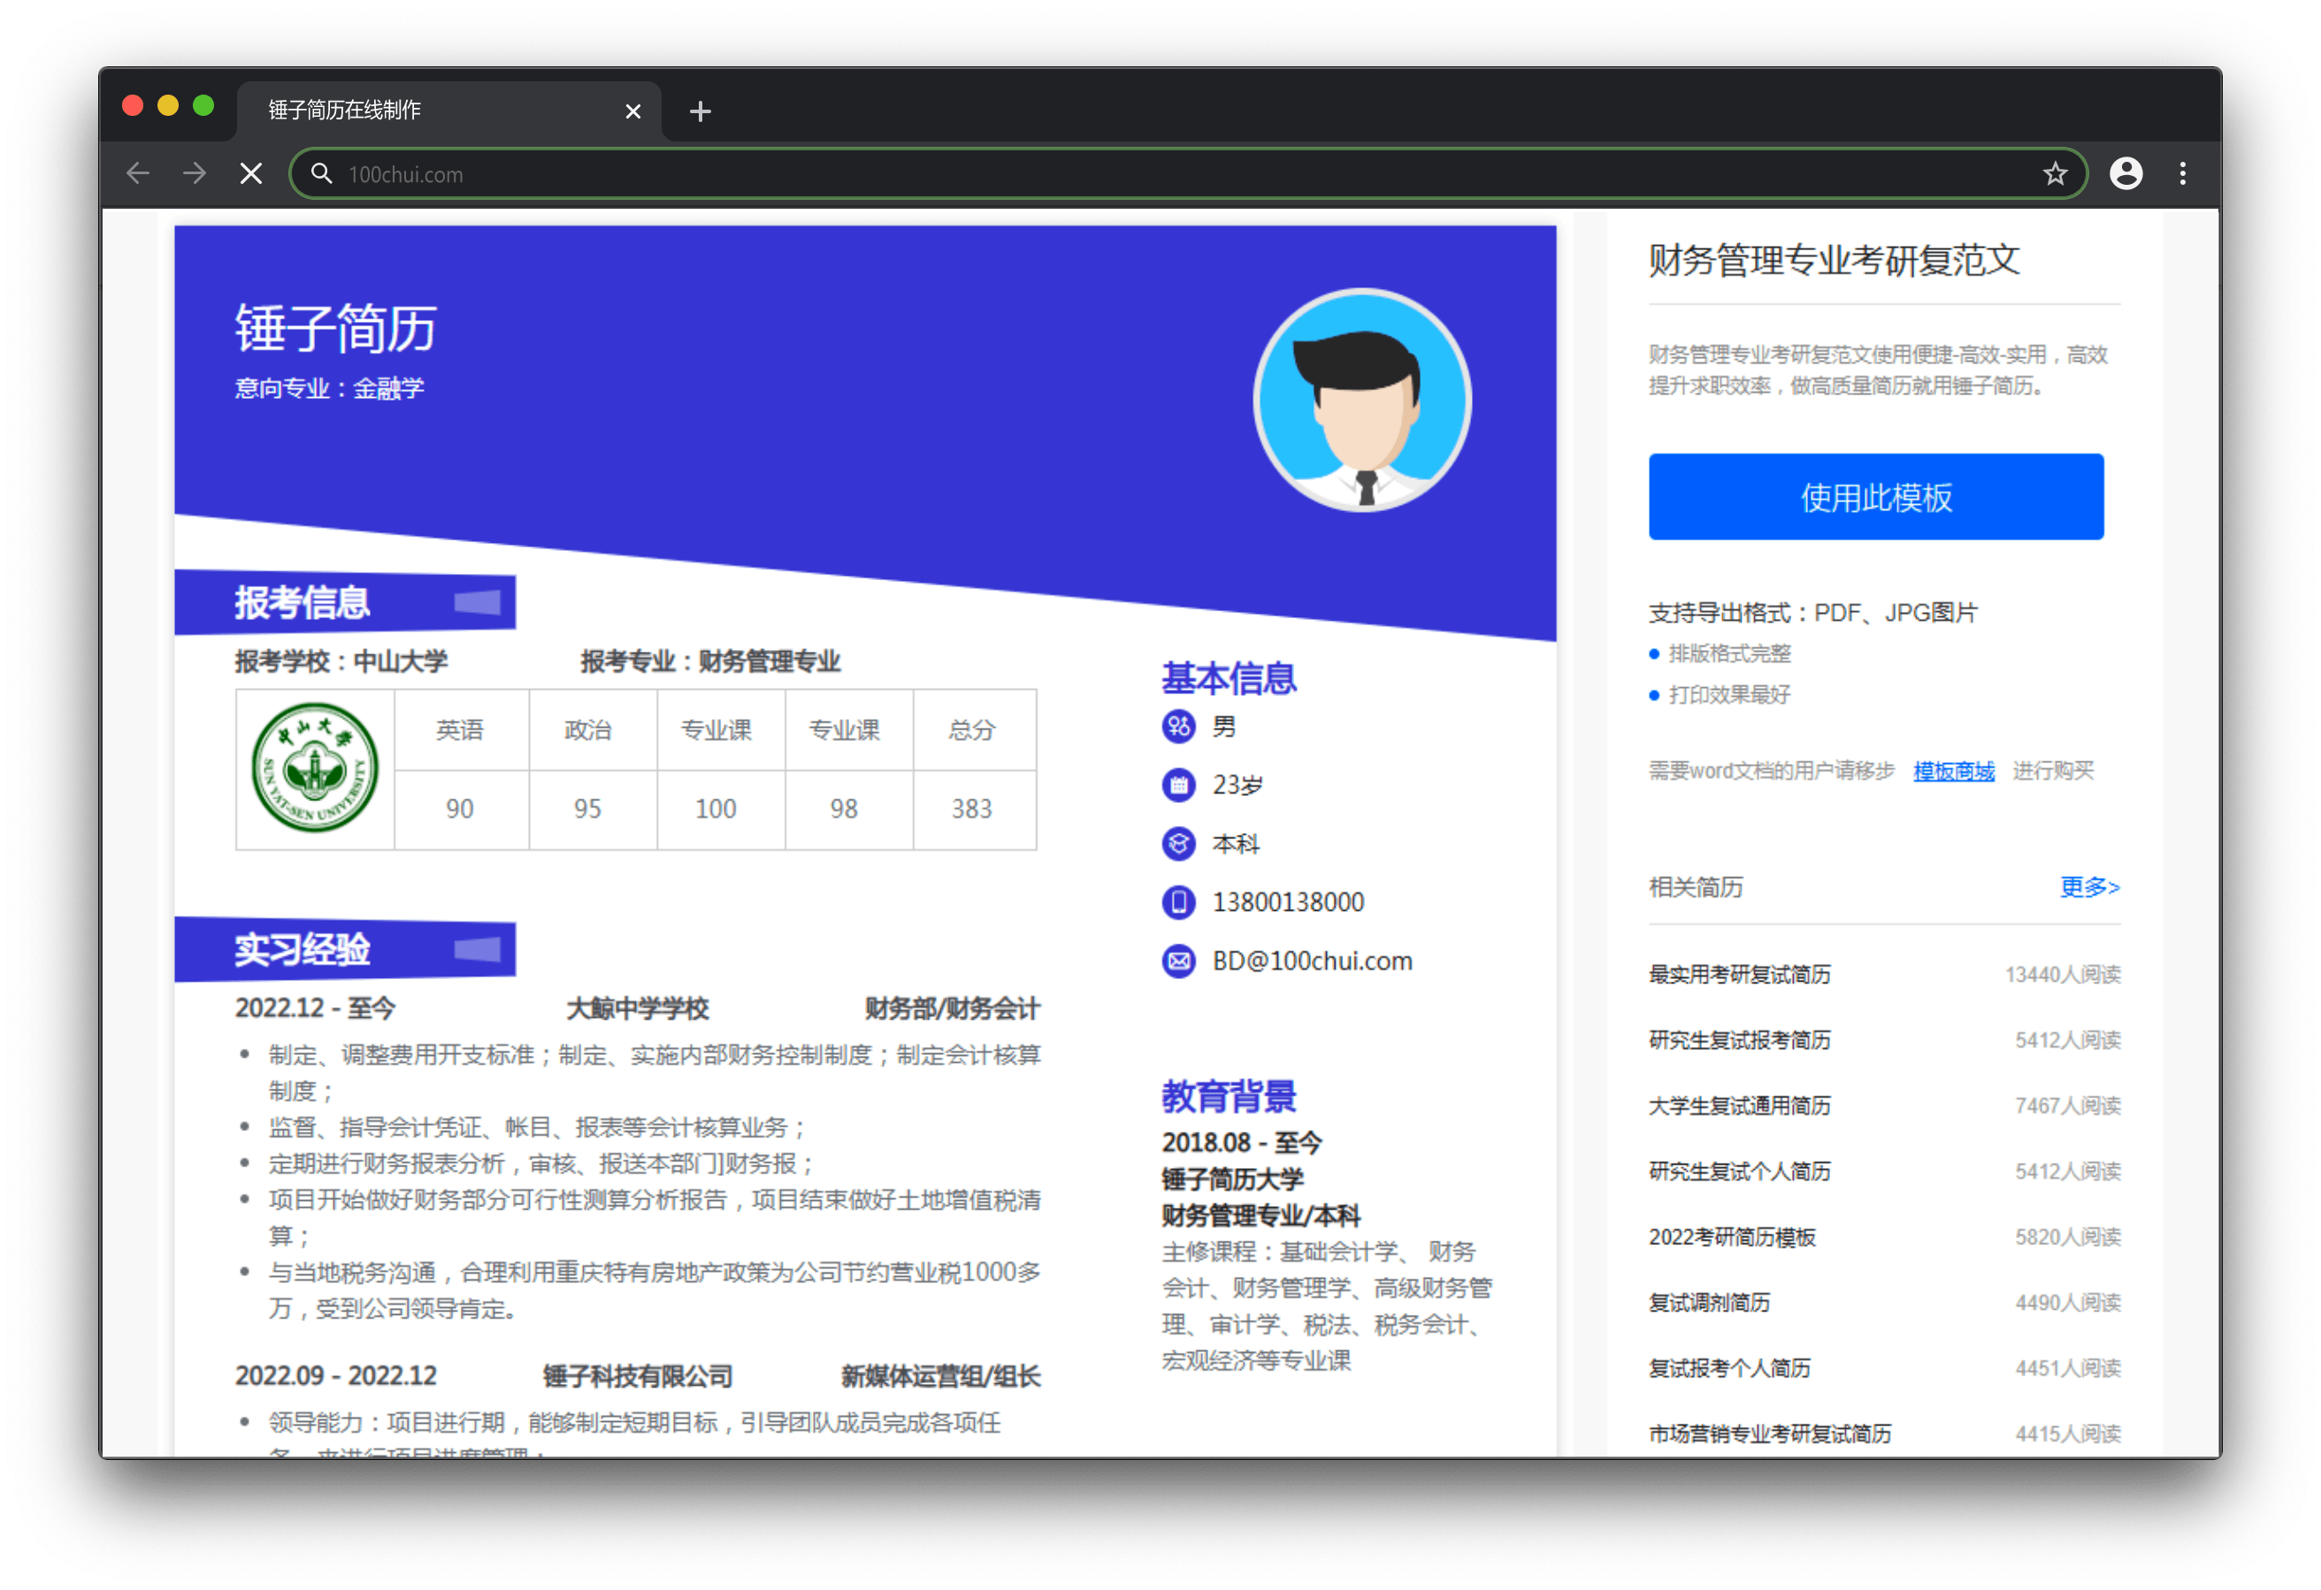The height and width of the screenshot is (1590, 2321).
Task: Click the education icon beside 本科
Action: tap(1178, 844)
